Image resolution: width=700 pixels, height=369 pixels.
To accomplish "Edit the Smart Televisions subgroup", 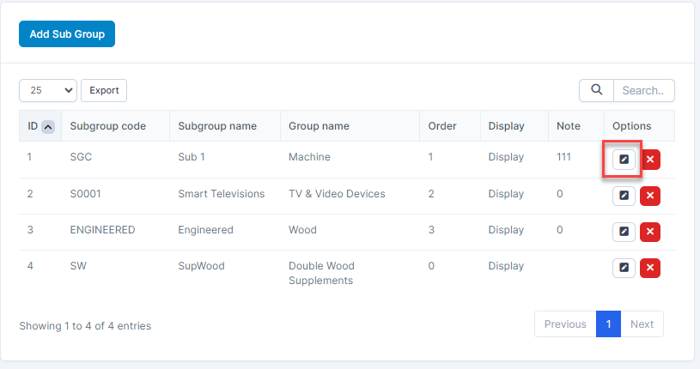I will click(x=624, y=196).
